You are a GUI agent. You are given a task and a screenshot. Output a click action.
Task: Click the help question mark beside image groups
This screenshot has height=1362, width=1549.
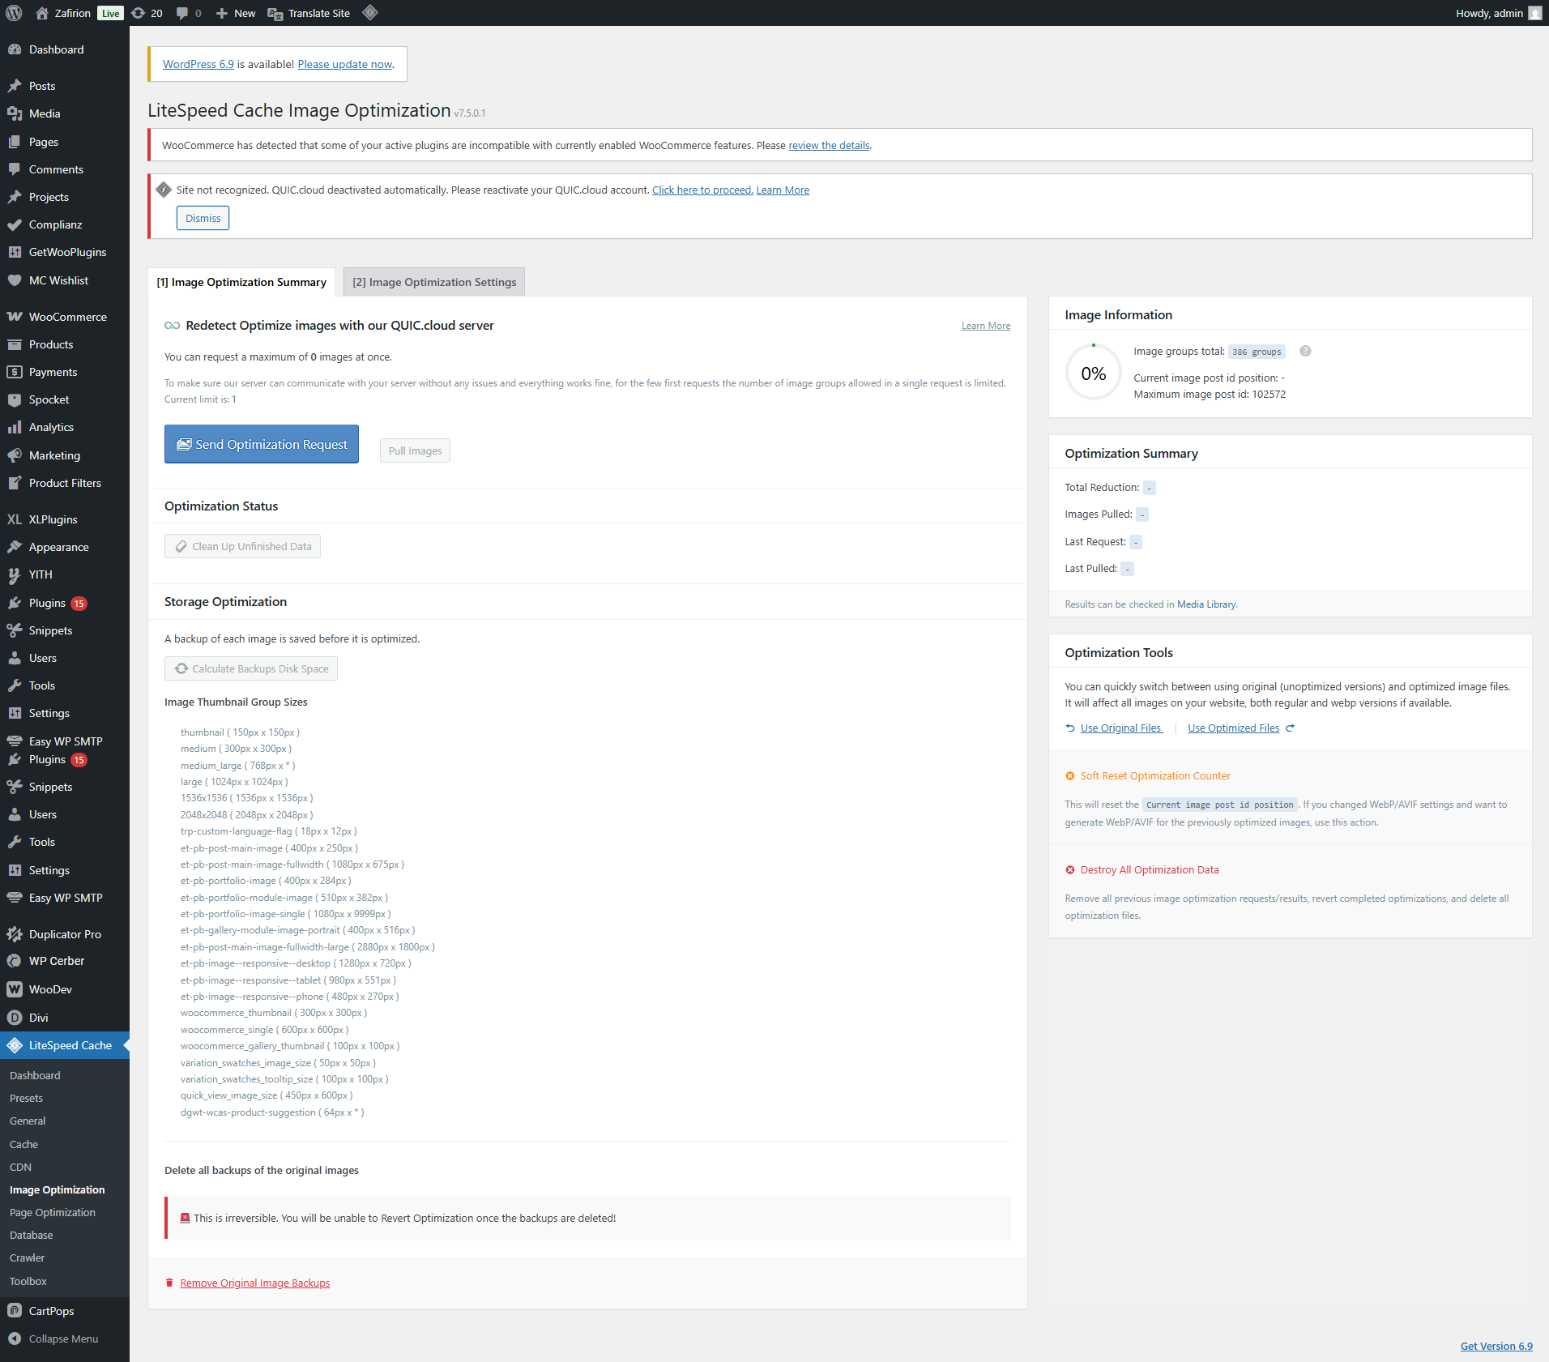click(1305, 351)
